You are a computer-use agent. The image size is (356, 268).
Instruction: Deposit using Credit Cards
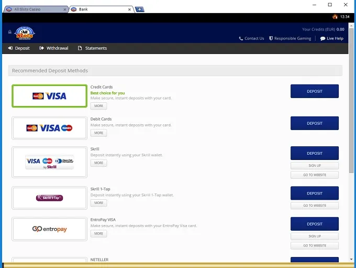(x=315, y=91)
